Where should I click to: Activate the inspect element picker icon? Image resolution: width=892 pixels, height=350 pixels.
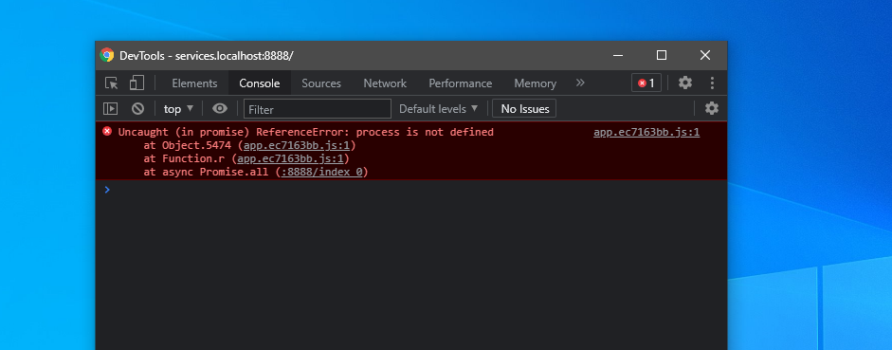pyautogui.click(x=112, y=83)
